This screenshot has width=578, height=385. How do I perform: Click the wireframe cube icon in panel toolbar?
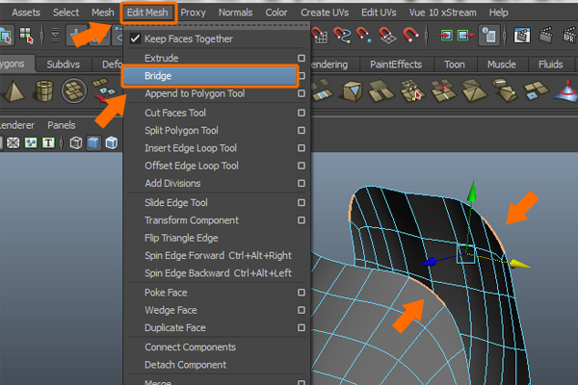point(76,143)
